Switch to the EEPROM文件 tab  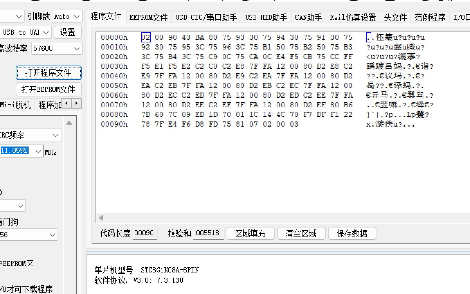pyautogui.click(x=149, y=17)
